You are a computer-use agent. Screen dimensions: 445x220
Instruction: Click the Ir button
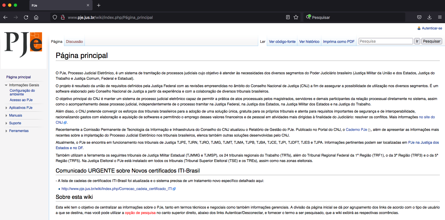point(417,41)
